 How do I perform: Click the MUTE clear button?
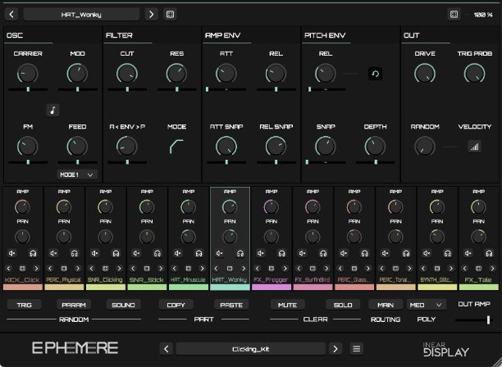tap(287, 305)
